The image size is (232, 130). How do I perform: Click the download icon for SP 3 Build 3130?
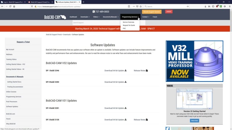tap(125, 120)
